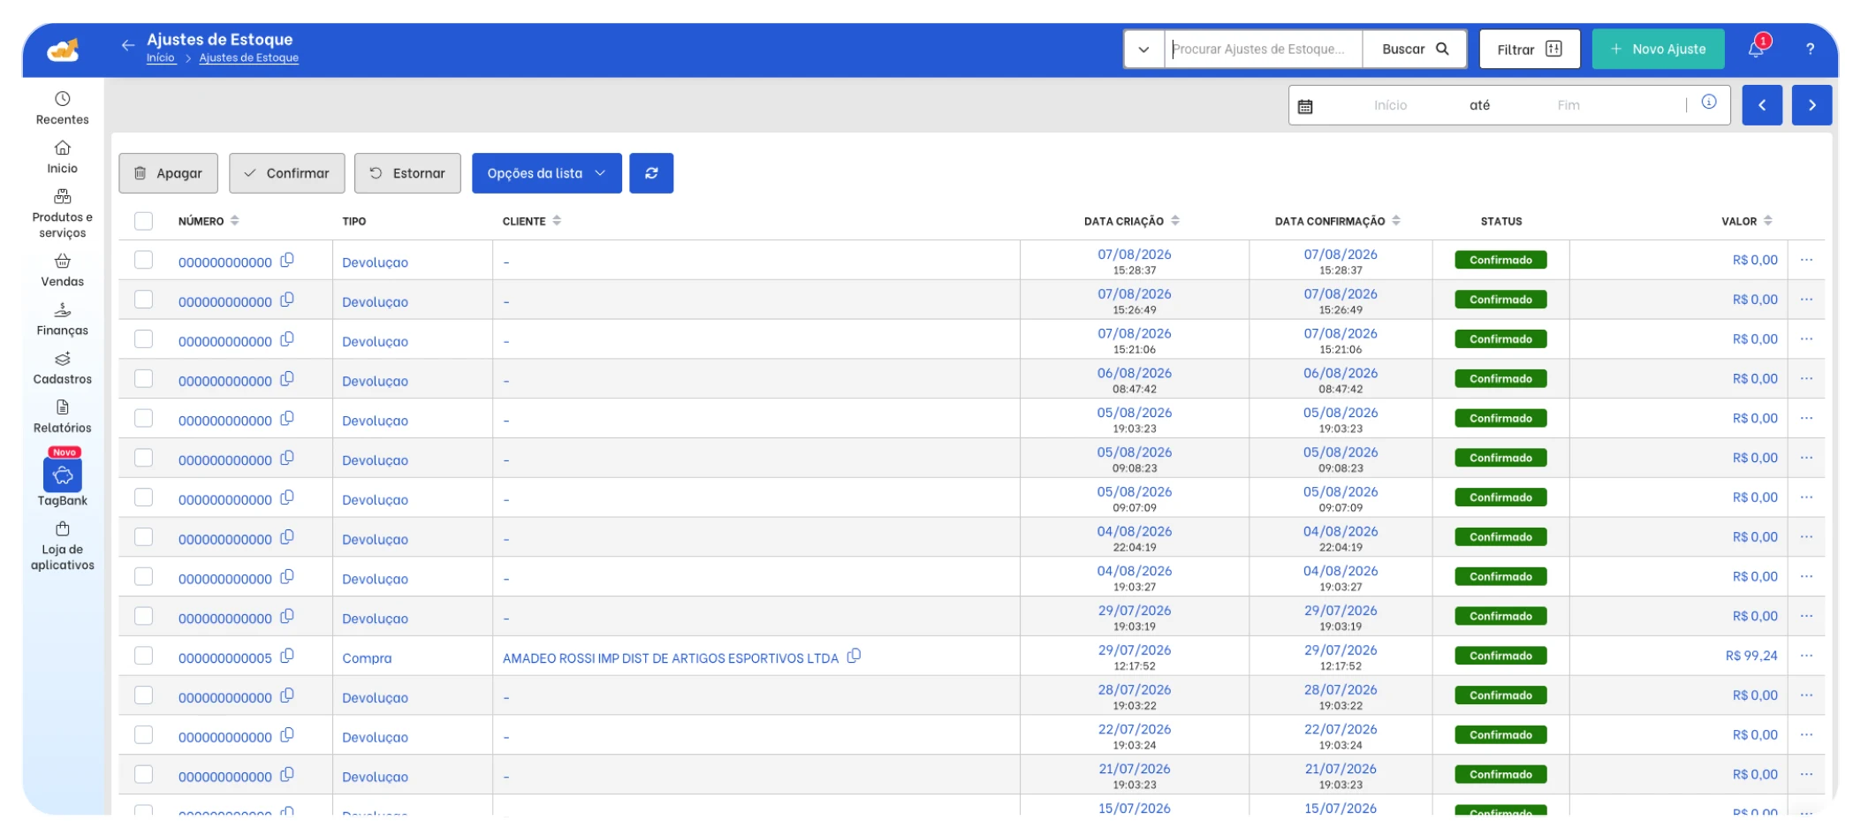Open TagBank in the sidebar

pos(63,477)
